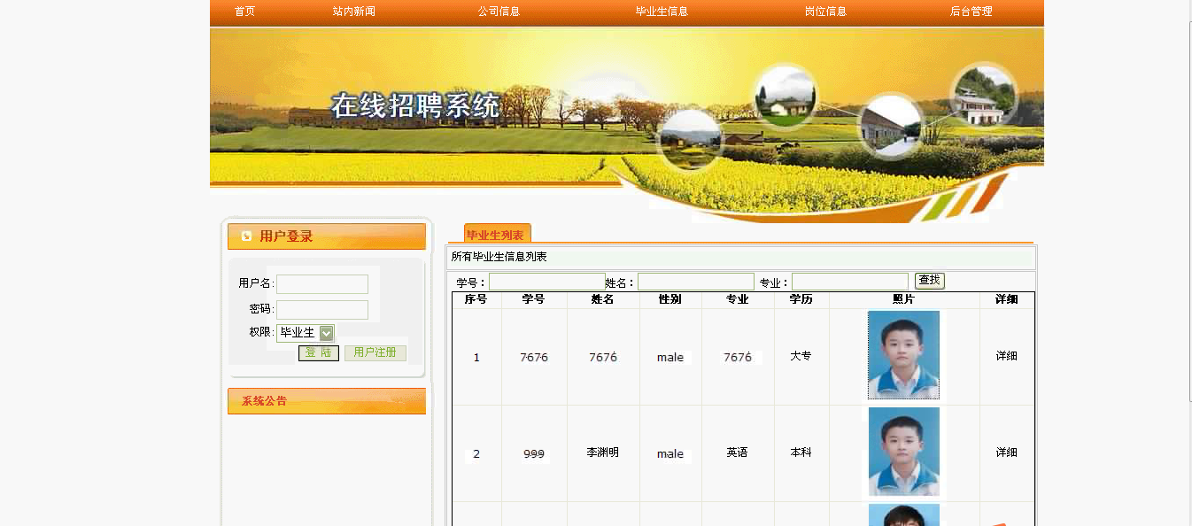The width and height of the screenshot is (1192, 526).
Task: Click the 照片 column header
Action: click(x=904, y=300)
